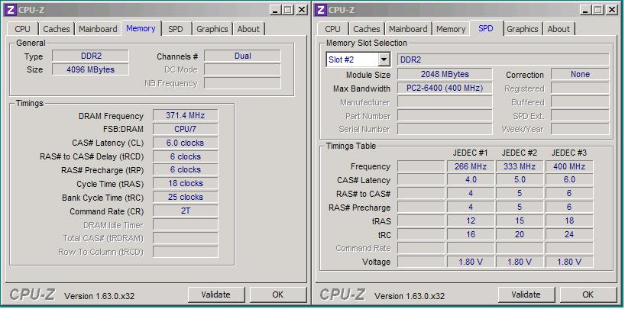Click Max Bandwidth value PC2-6400 (400 MHz)
Screen dimensions: 625x309
(445, 88)
